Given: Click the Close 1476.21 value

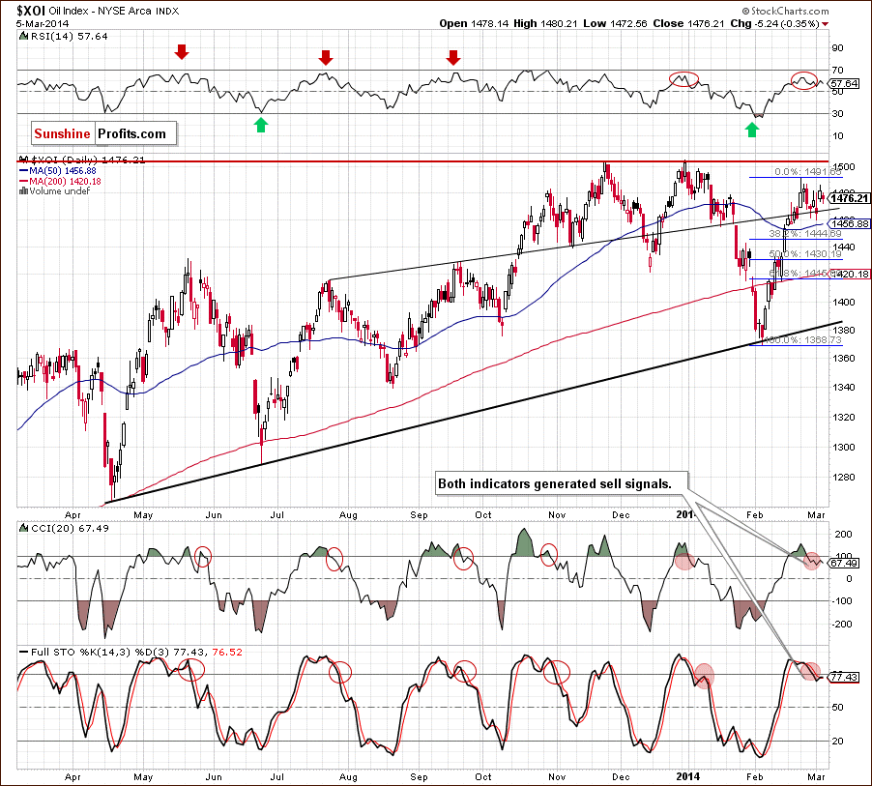Looking at the screenshot, I should point(688,23).
